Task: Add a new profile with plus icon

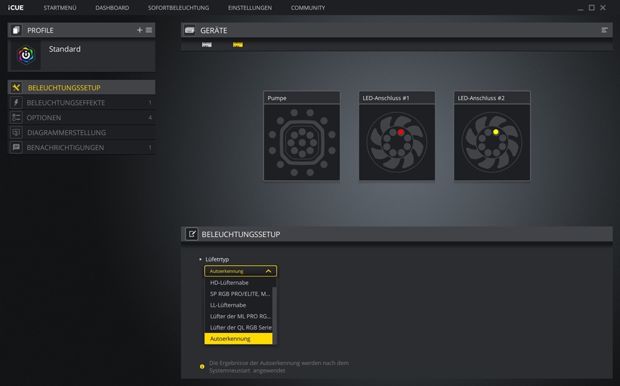Action: [139, 30]
